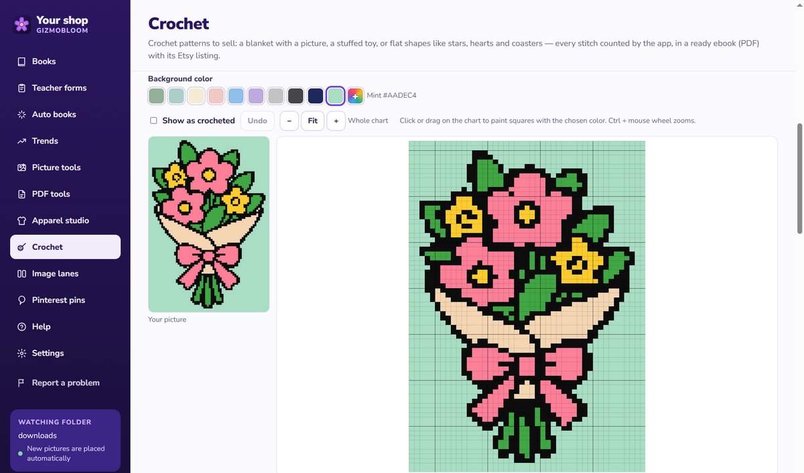Image resolution: width=804 pixels, height=473 pixels.
Task: Open the Apparel studio shirt icon
Action: [x=21, y=220]
